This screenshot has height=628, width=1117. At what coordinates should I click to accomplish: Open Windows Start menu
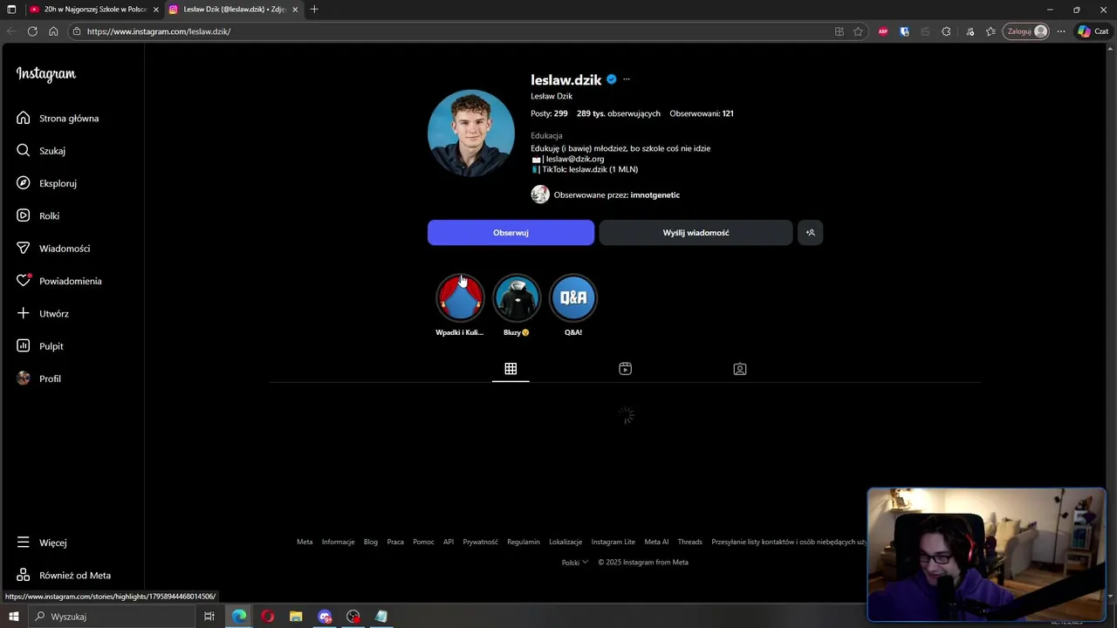tap(13, 617)
